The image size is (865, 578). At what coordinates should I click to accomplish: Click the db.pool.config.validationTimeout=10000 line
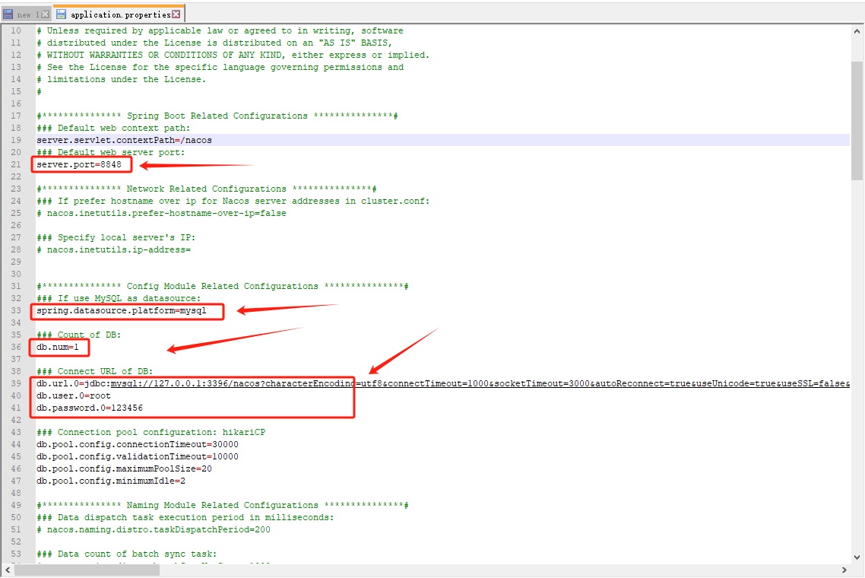(138, 456)
